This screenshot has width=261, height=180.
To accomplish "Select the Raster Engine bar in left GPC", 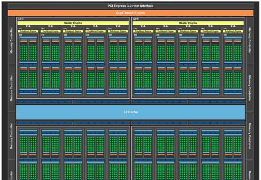I will click(73, 23).
